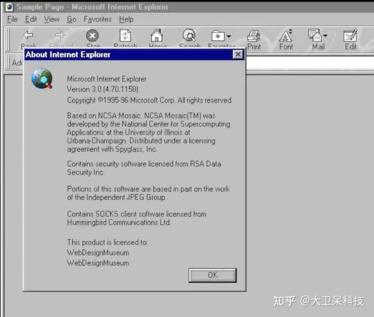Open Search using the Search toolbar icon
This screenshot has height=317, width=374.
[190, 35]
